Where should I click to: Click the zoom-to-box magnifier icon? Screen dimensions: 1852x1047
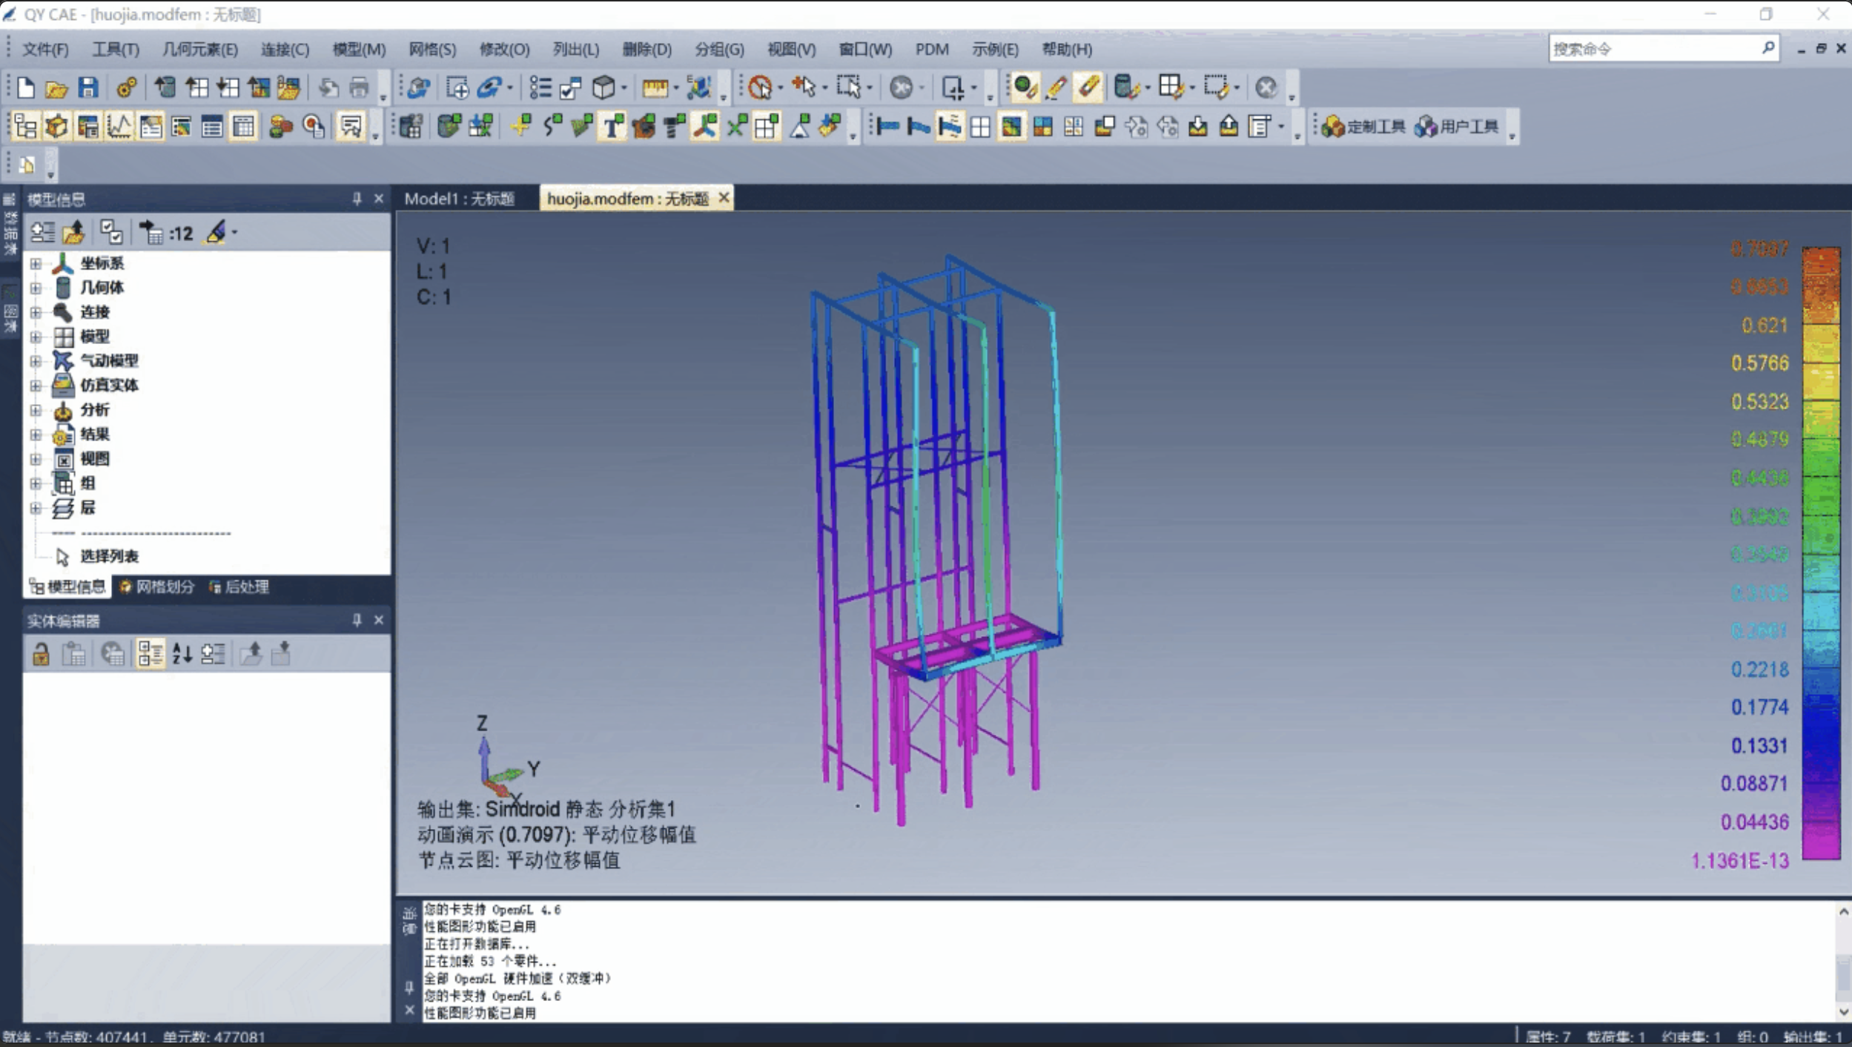click(x=457, y=87)
